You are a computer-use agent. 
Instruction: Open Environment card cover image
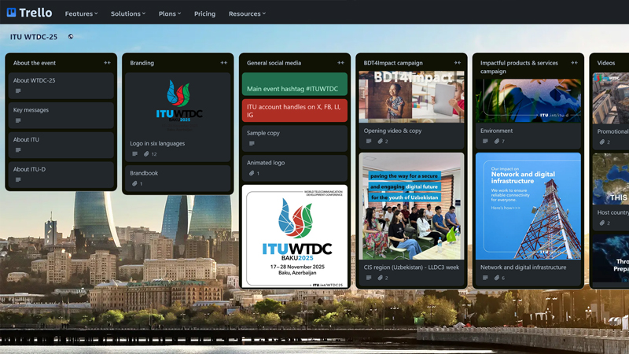click(528, 101)
